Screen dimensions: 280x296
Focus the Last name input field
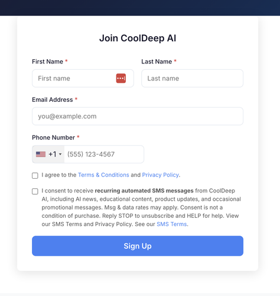pos(193,78)
